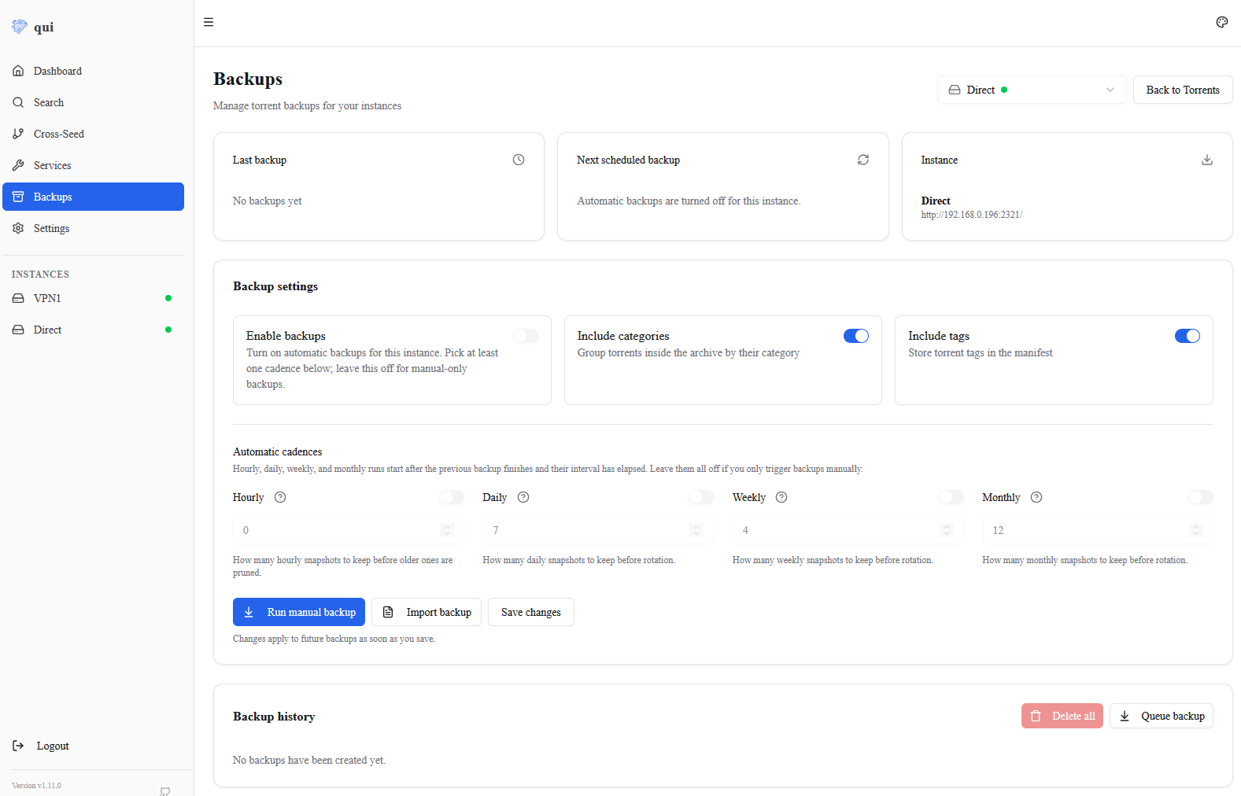Click the refresh icon in Next scheduled backup
Viewport: 1241px width, 796px height.
point(863,160)
